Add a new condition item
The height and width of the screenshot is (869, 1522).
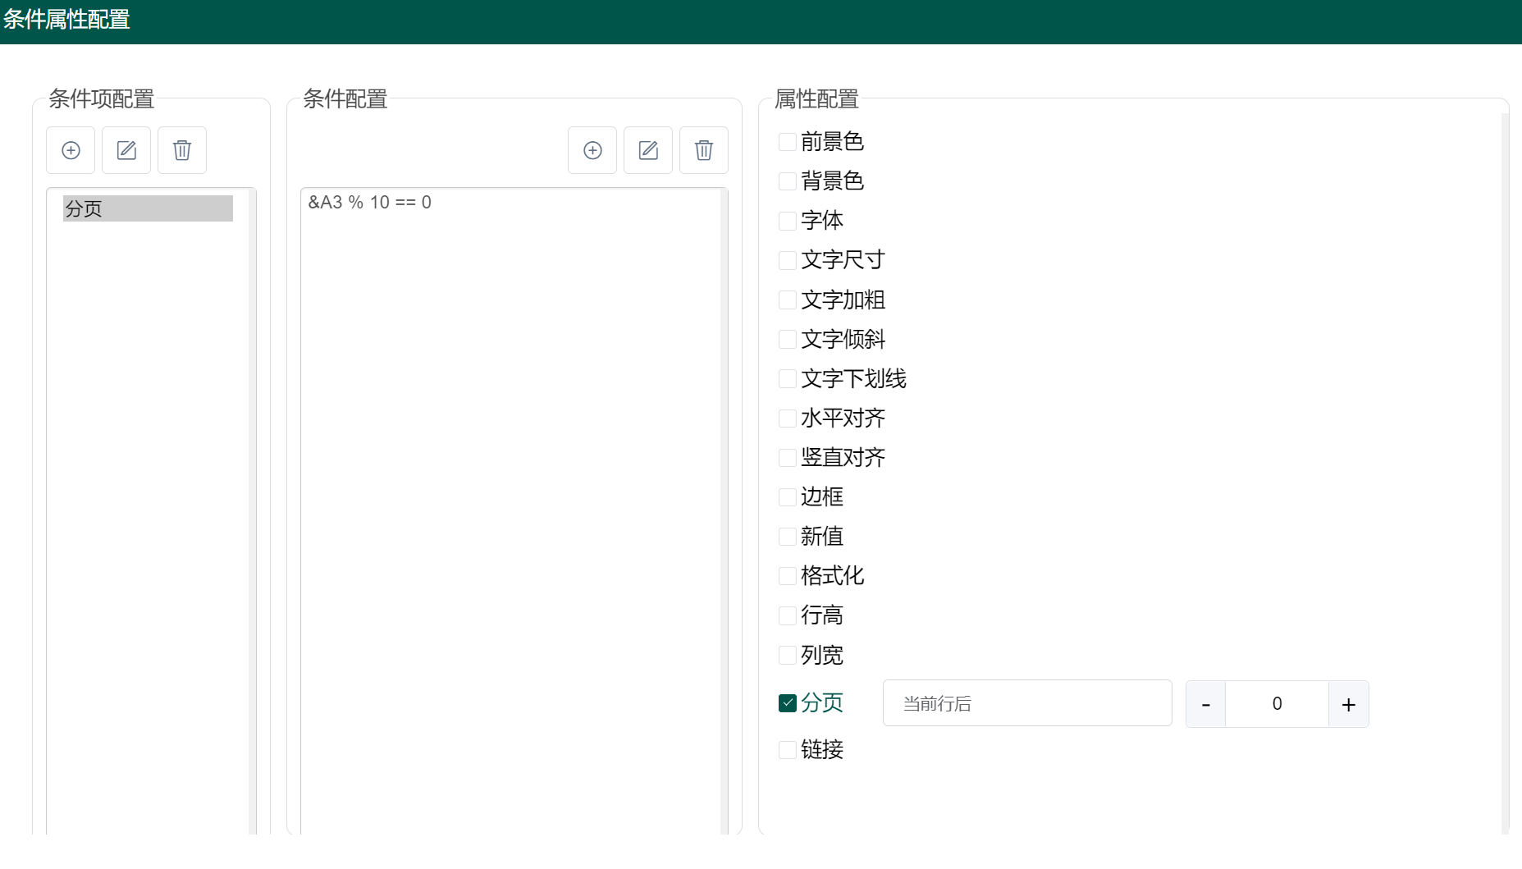(x=71, y=150)
